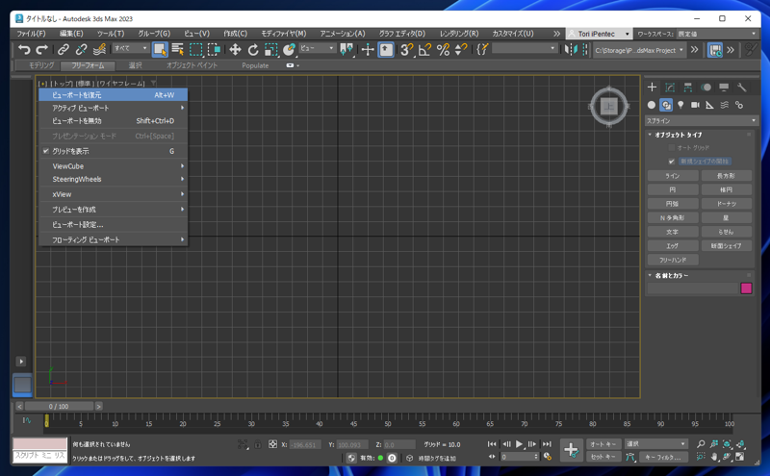This screenshot has width=770, height=476.
Task: Select the Unlink Selection icon
Action: tap(81, 50)
